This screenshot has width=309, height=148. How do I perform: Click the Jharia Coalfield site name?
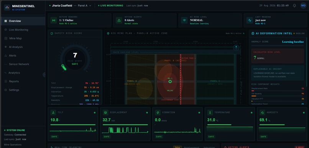click(x=62, y=5)
